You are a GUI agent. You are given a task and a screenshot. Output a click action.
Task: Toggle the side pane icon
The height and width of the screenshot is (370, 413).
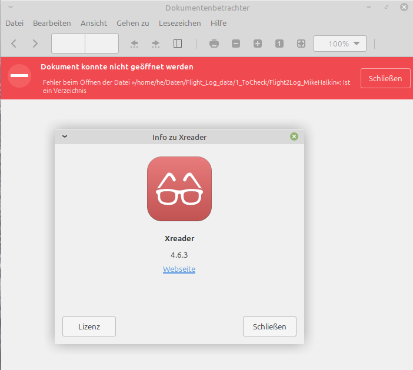tap(178, 44)
